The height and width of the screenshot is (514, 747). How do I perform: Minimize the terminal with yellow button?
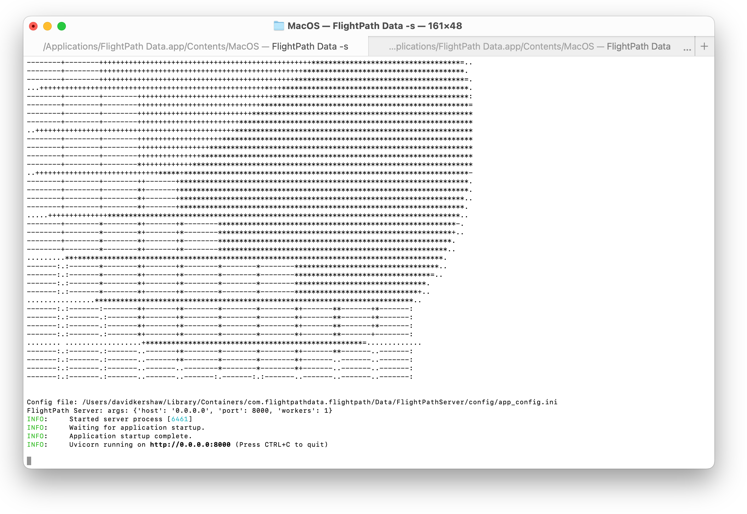click(47, 26)
